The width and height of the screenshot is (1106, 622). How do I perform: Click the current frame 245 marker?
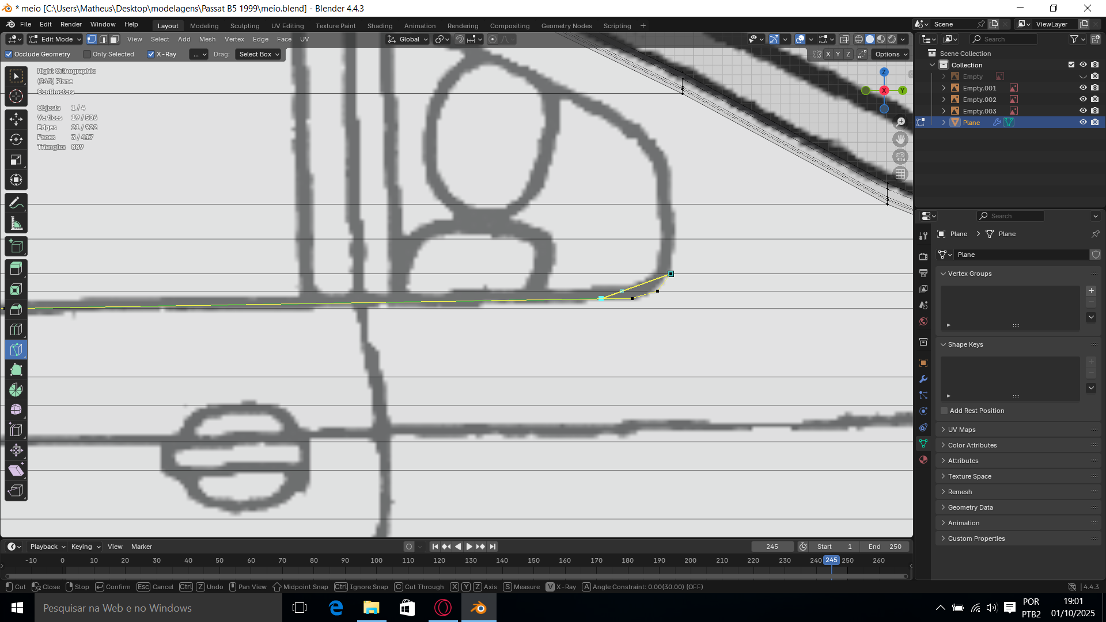tap(831, 560)
